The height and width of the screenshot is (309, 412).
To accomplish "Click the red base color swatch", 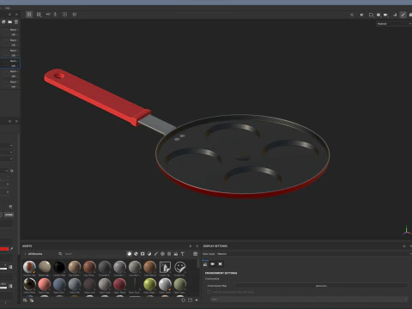I will 4,249.
